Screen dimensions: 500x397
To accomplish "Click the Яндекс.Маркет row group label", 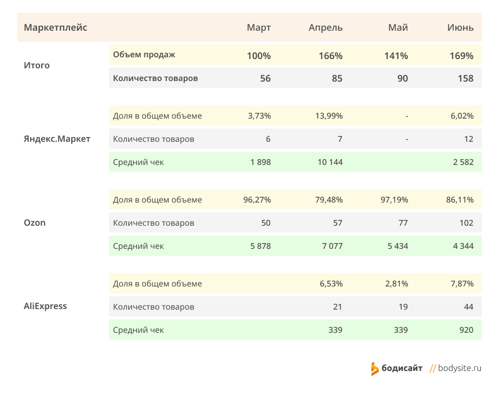I will tap(57, 138).
